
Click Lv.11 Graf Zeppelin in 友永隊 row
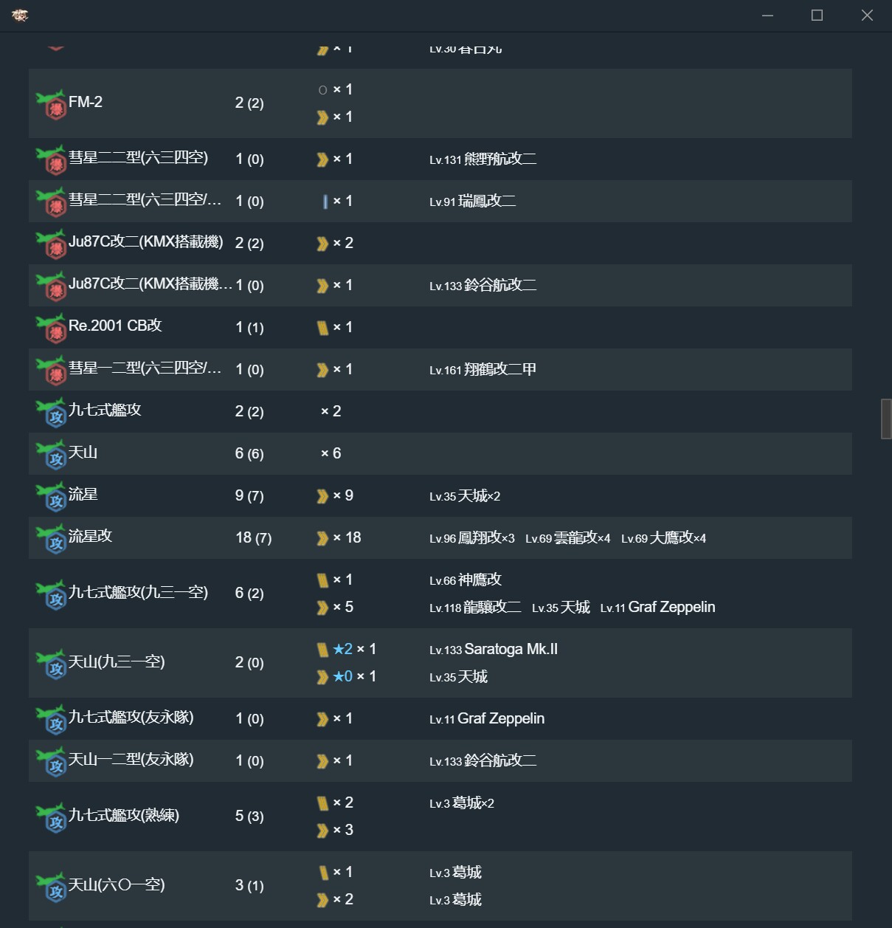(x=487, y=718)
